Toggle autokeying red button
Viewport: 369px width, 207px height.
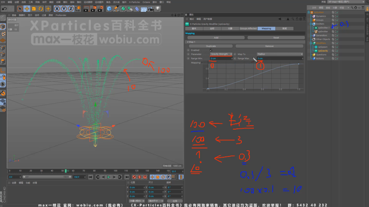[x=139, y=177]
